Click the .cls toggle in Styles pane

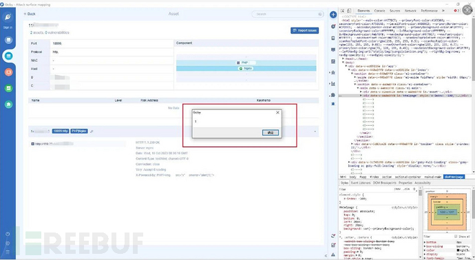click(406, 189)
